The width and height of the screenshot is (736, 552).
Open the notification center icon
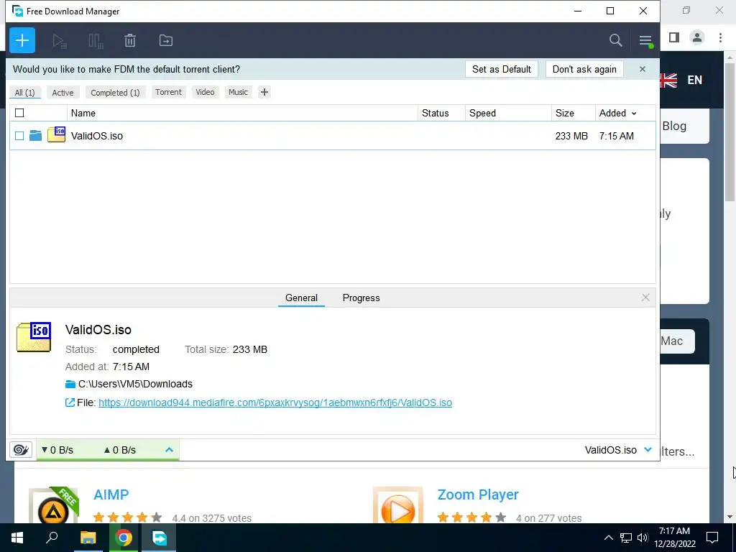[712, 538]
